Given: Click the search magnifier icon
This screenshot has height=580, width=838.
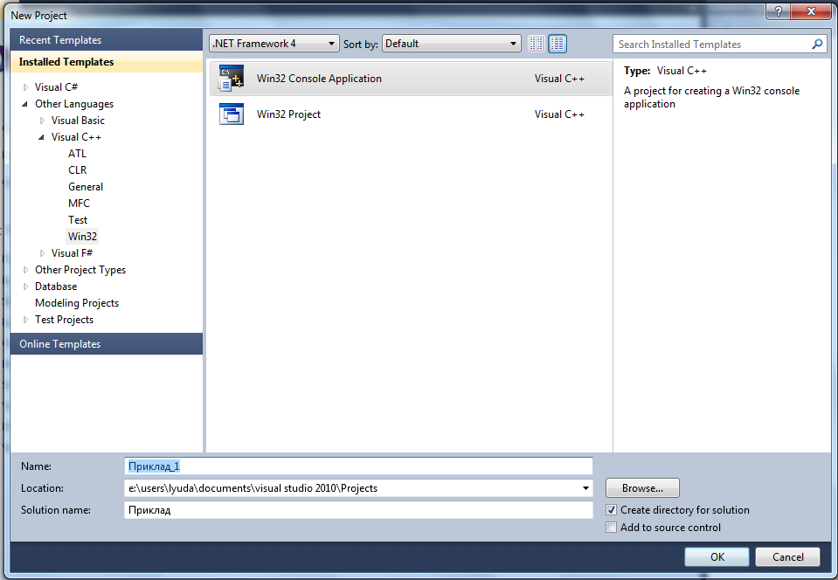Looking at the screenshot, I should pyautogui.click(x=817, y=45).
